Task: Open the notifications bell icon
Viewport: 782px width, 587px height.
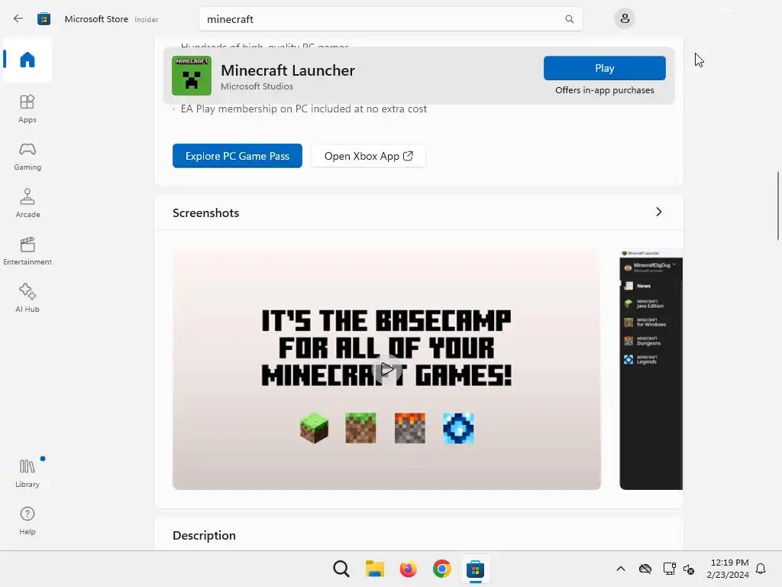Action: click(x=761, y=569)
